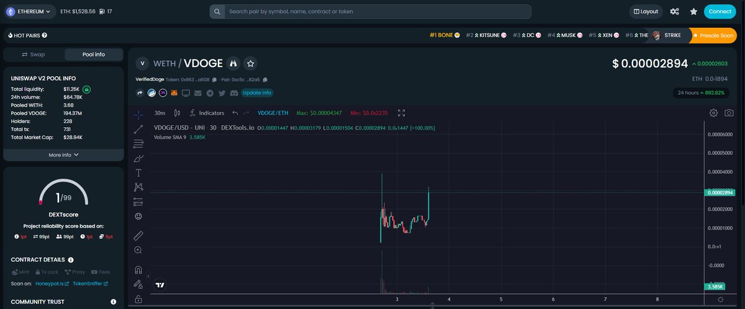
Task: Open the Indicators dialog
Action: [207, 113]
